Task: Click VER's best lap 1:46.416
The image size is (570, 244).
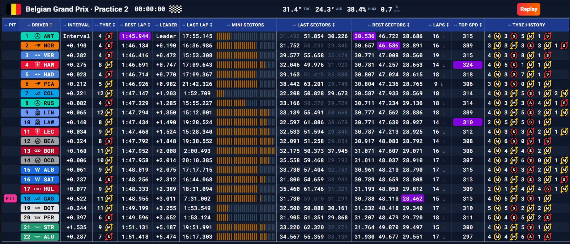Action: 135,55
